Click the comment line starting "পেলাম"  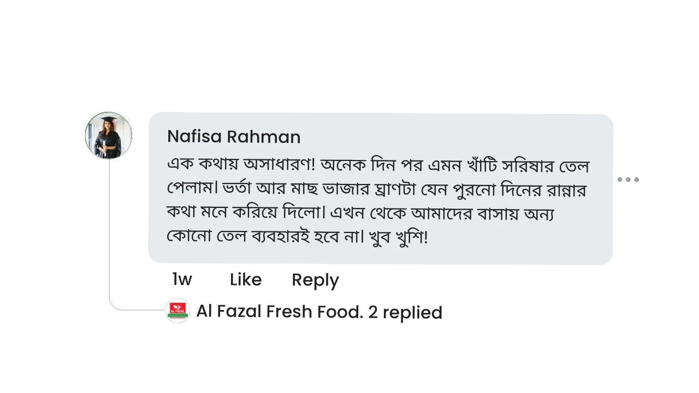(376, 189)
